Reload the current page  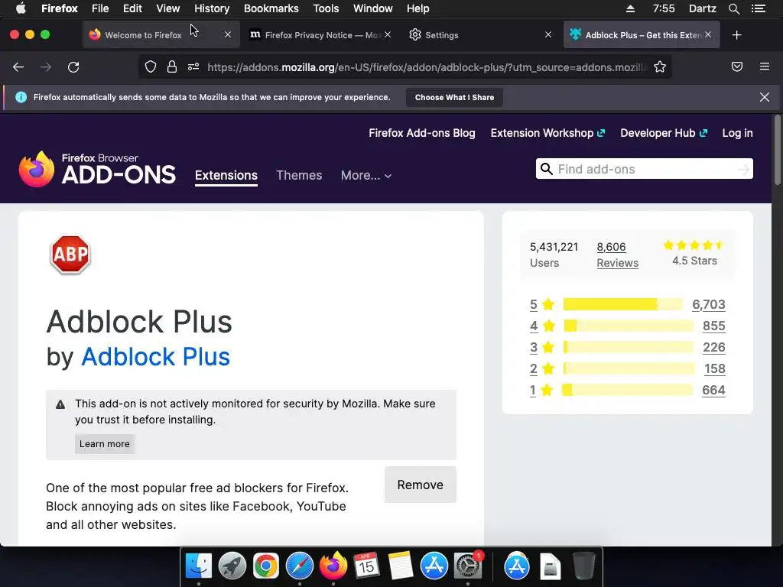click(x=73, y=67)
